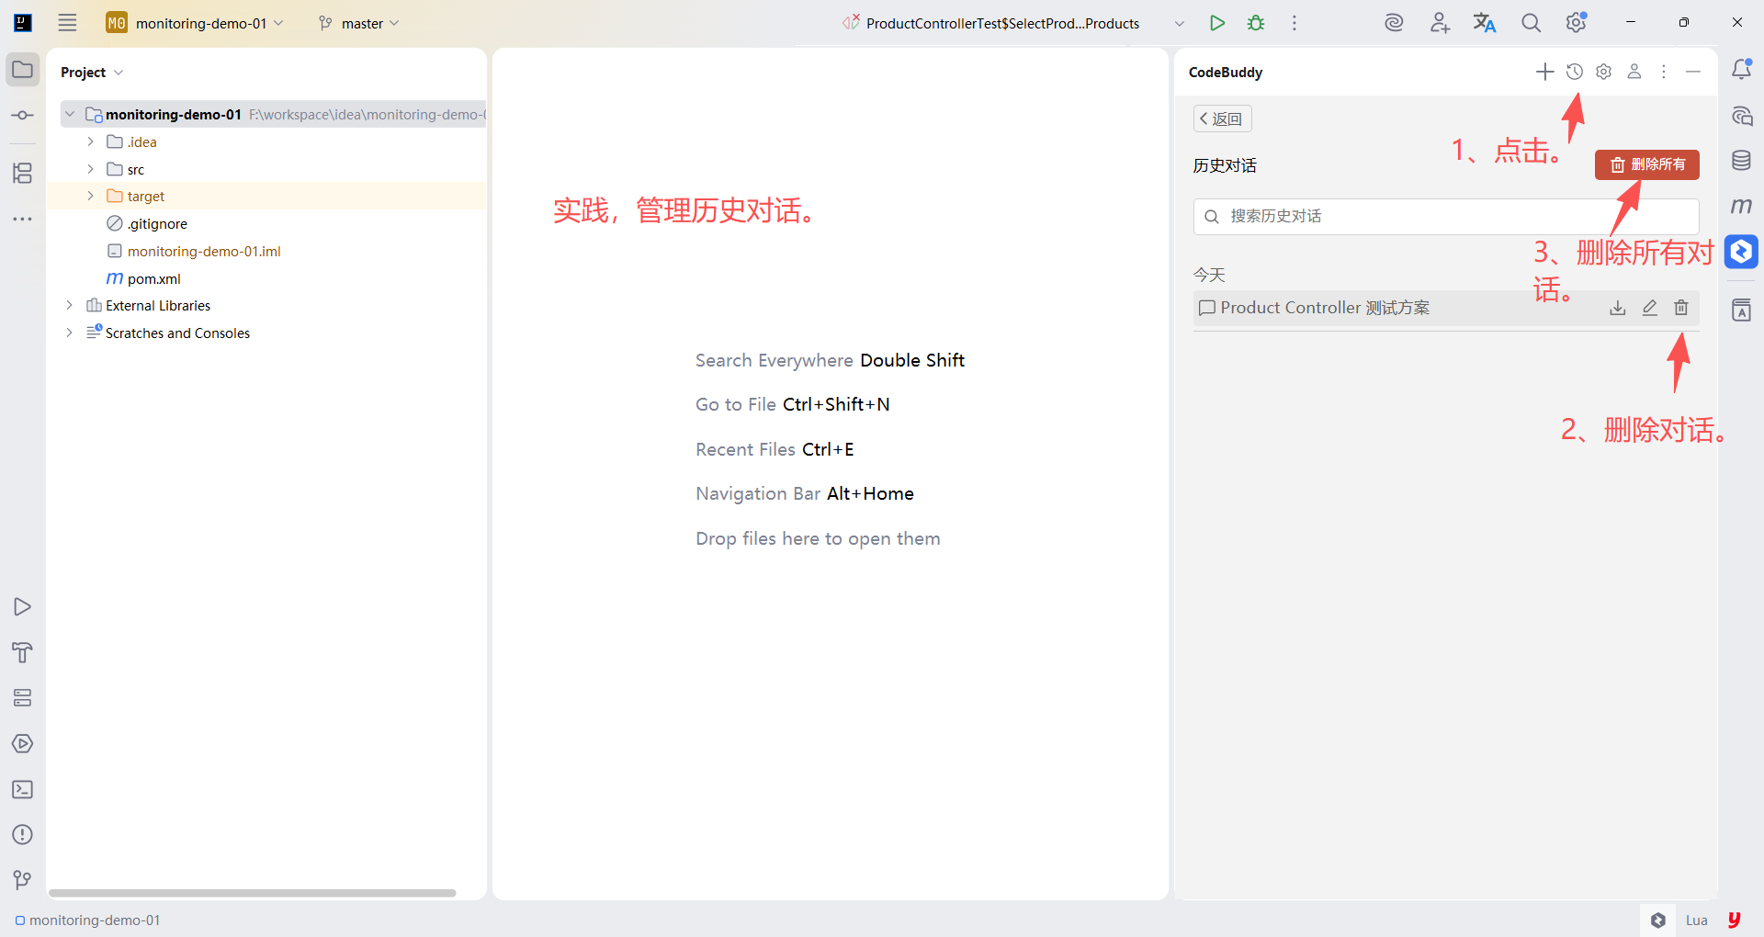Click the Code With Me add-user icon

click(x=1440, y=23)
